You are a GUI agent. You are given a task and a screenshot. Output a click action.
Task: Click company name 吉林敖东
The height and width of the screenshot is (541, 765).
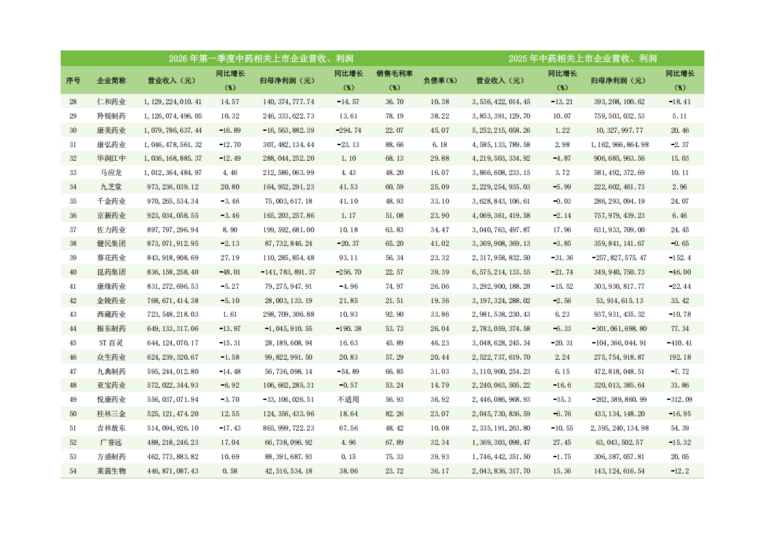click(111, 429)
